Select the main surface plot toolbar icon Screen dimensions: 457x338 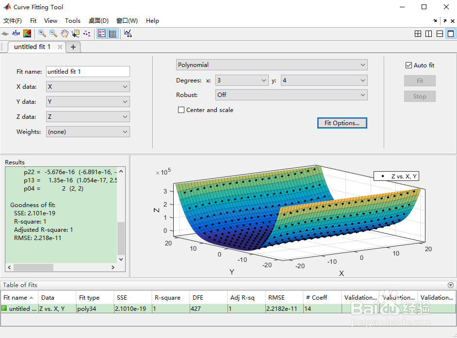[x=5, y=34]
